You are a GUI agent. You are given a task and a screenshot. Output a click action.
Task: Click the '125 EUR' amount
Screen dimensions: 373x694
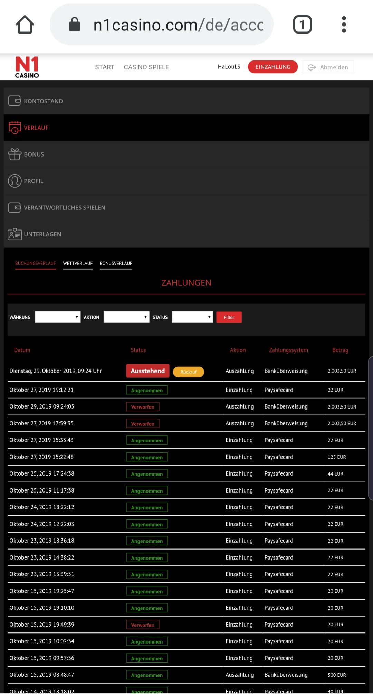[337, 457]
